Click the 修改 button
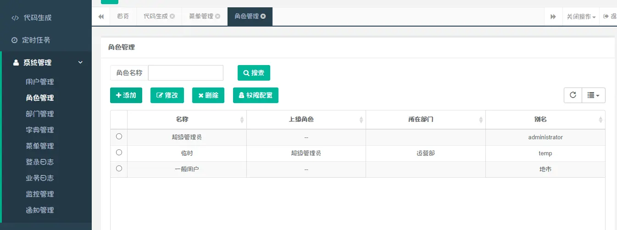The height and width of the screenshot is (230, 617). [167, 95]
